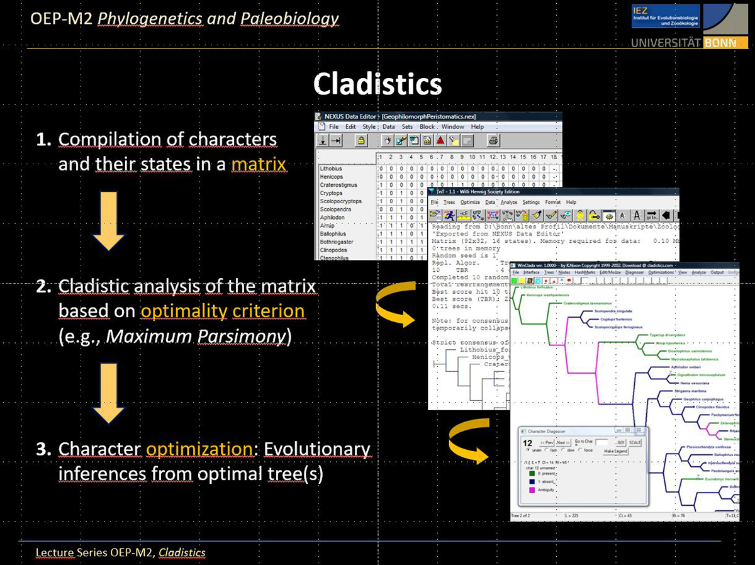Click the padlock with key icon in TNT toolbar

tap(593, 215)
